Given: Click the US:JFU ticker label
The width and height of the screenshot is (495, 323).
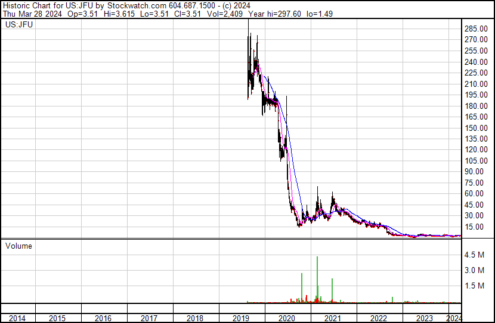Looking at the screenshot, I should (x=19, y=24).
